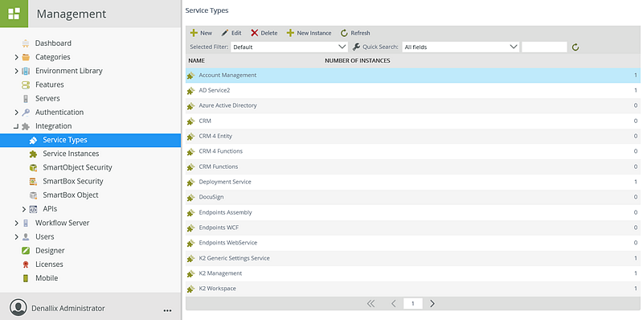This screenshot has height=320, width=643.
Task: Click the Mobile phone icon
Action: (26, 278)
